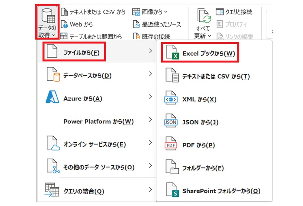
Task: Click the red PDF file icon
Action: [x=171, y=144]
